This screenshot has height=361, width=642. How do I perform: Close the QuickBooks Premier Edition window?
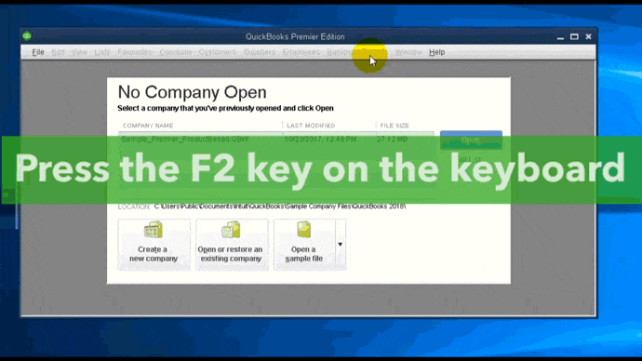coord(588,37)
